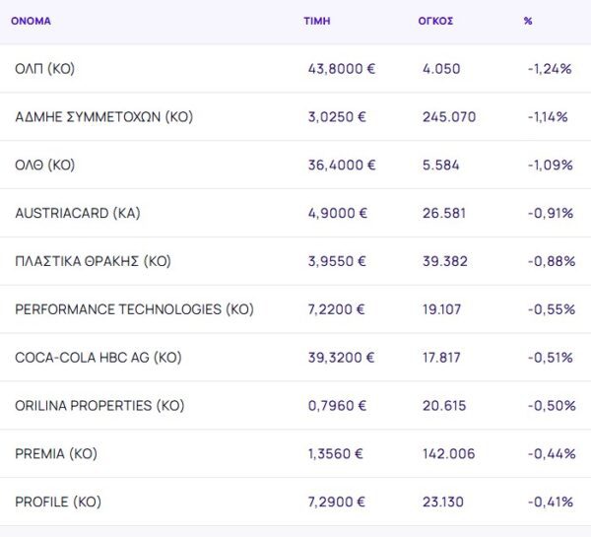Screen dimensions: 591x537
Task: Select PERFORMANCE TECHNOLOGIES (ΚΟ) entry
Action: [x=134, y=309]
